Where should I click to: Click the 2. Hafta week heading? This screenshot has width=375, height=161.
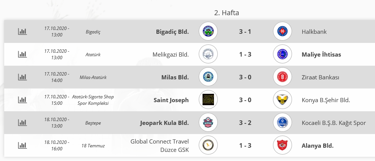pos(227,13)
